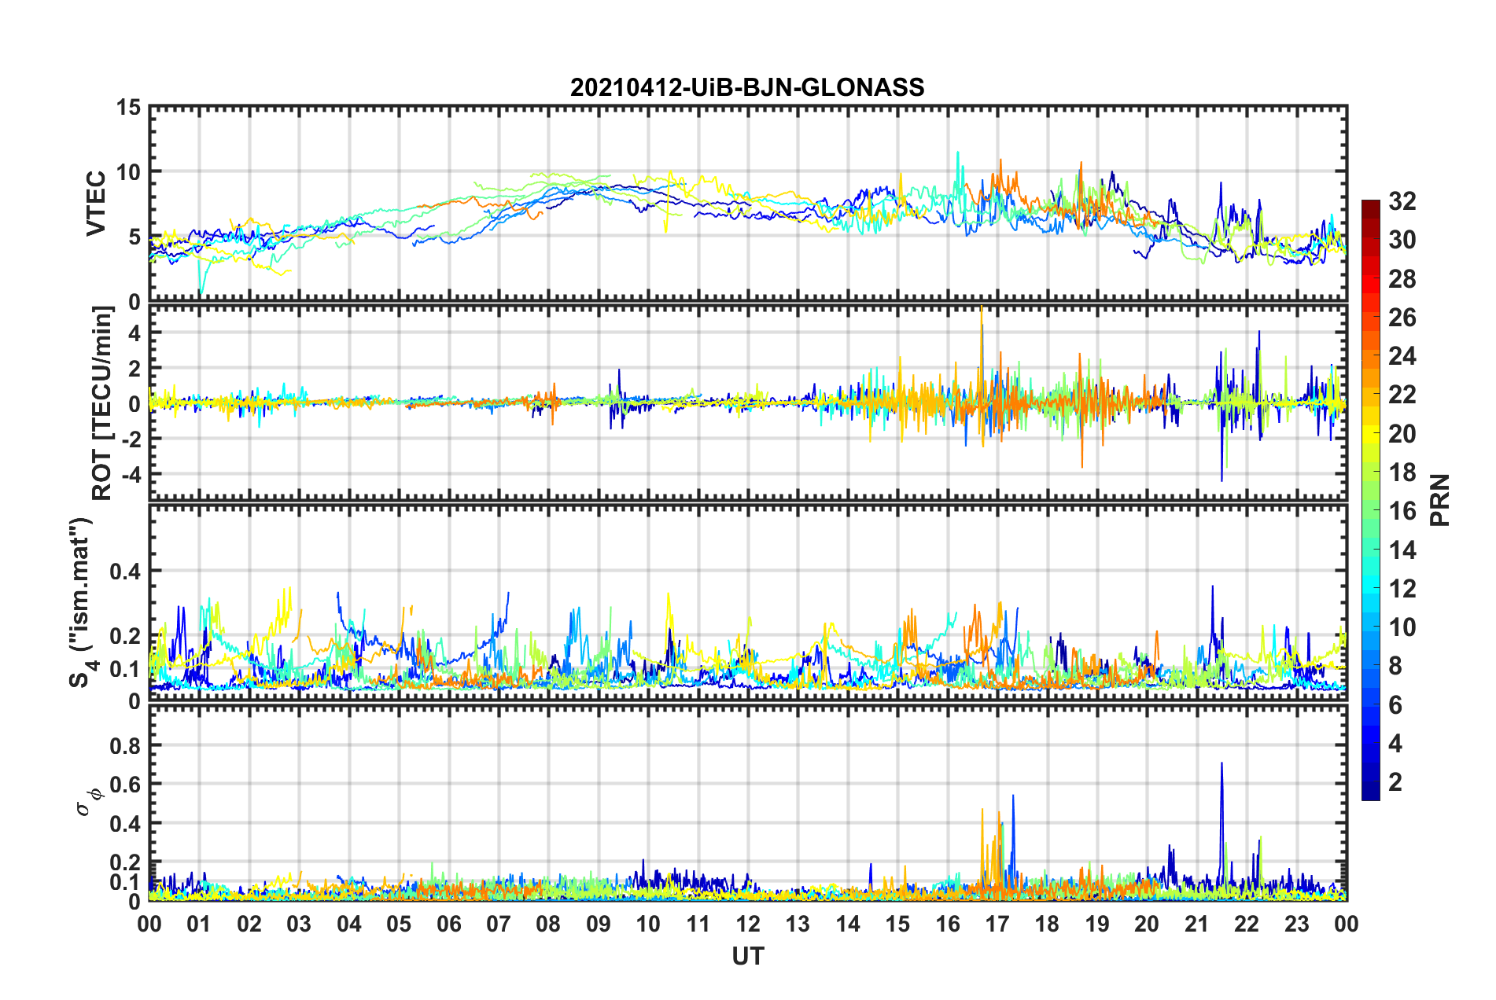This screenshot has height=1000, width=1496.
Task: Click the UT x-axis label
Action: coord(748,956)
